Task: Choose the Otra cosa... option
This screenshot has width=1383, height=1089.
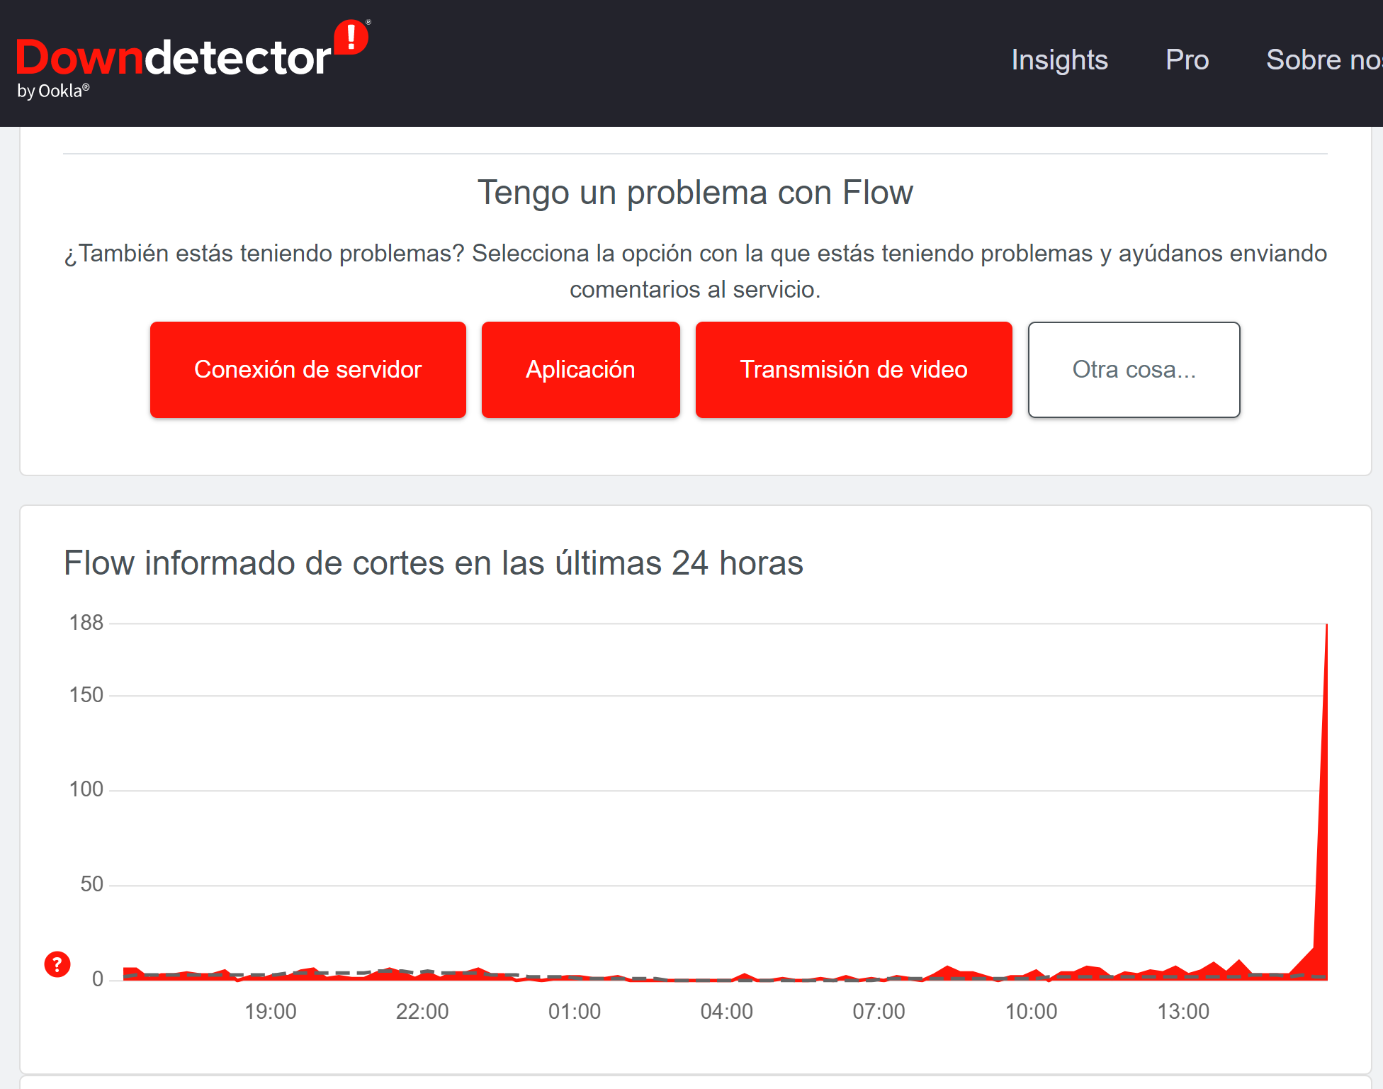Action: tap(1134, 370)
